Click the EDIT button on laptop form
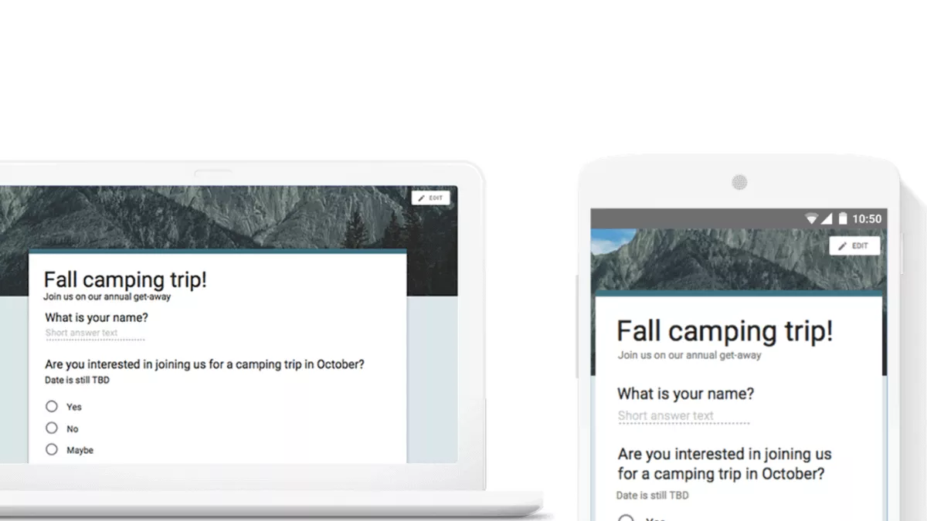927x521 pixels. (x=430, y=198)
